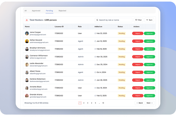The image size is (176, 118).
Task: Go to pagination page 2
Action: [x=84, y=103]
